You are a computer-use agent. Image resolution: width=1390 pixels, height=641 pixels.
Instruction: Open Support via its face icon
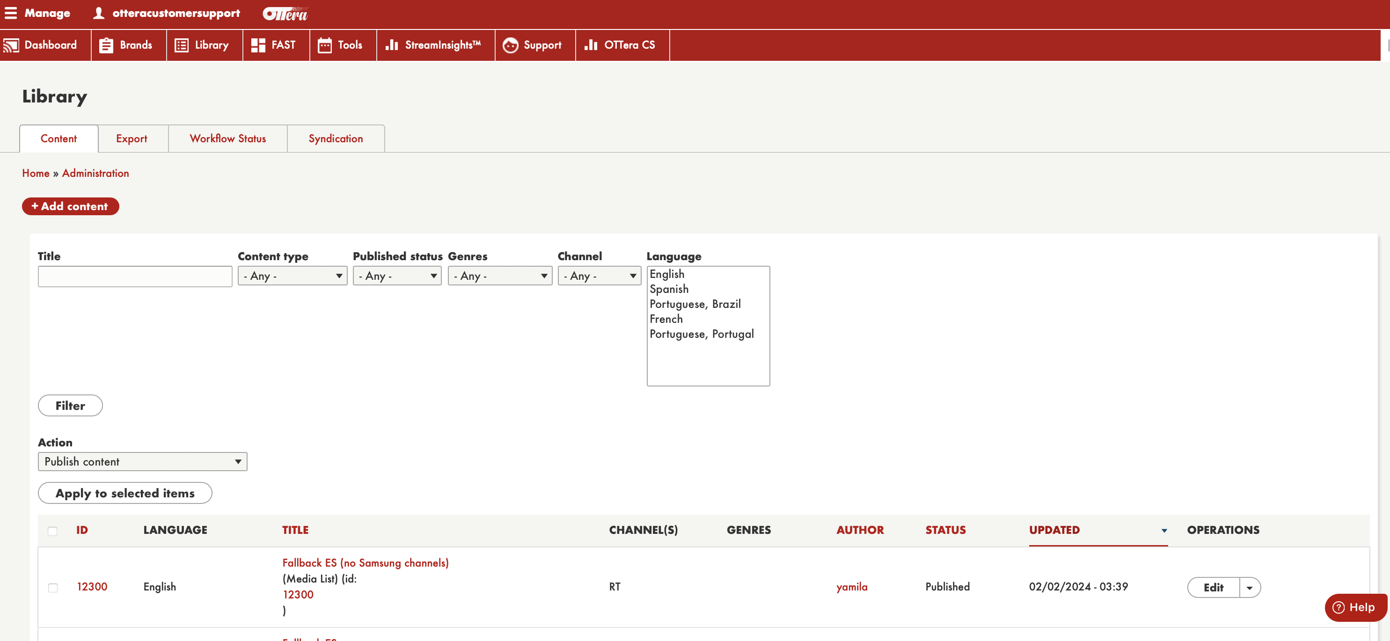(510, 45)
